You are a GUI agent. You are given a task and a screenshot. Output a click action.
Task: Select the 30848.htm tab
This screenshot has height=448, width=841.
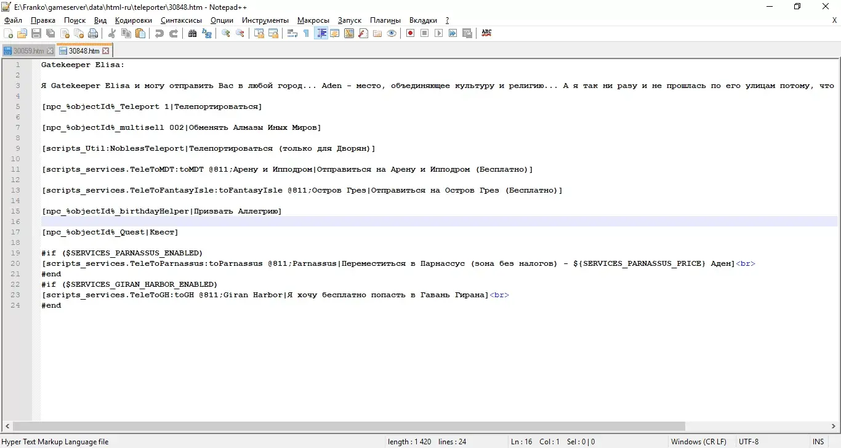tap(84, 50)
